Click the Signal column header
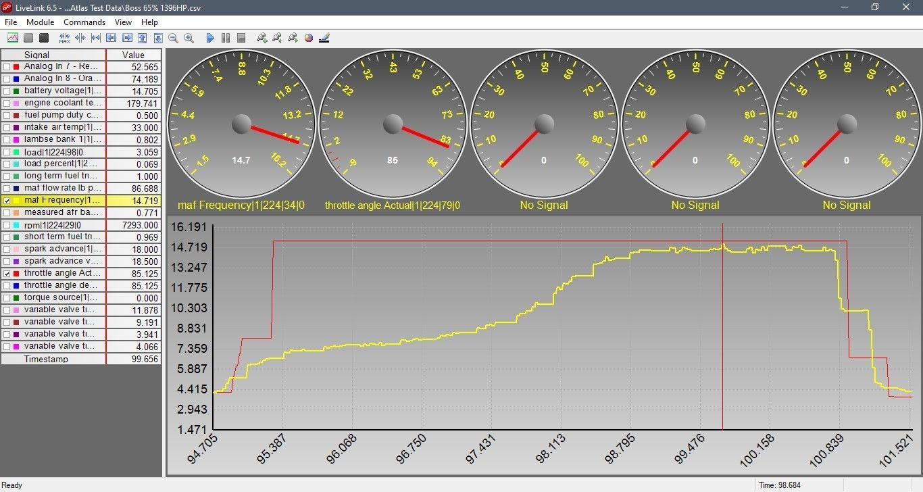This screenshot has height=492, width=923. tap(53, 55)
